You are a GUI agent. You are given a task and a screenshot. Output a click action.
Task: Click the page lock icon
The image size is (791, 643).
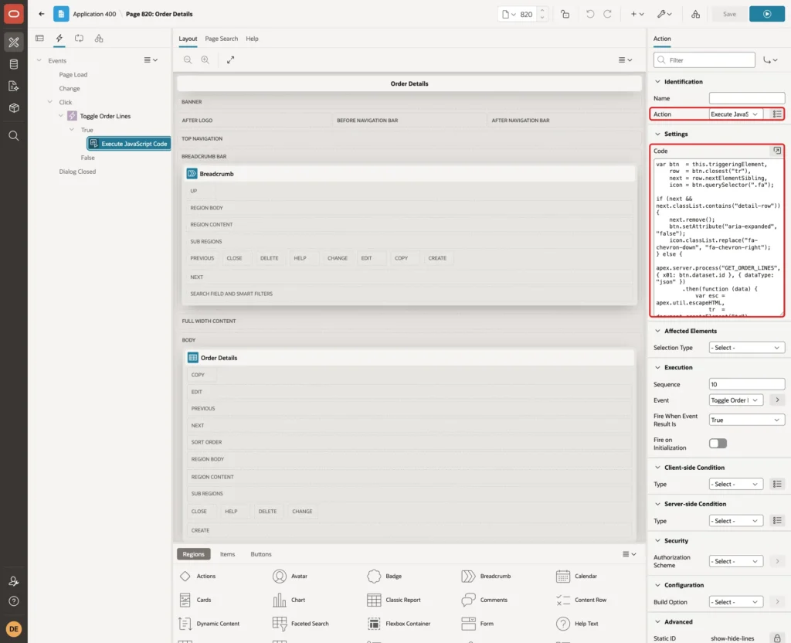pyautogui.click(x=565, y=14)
